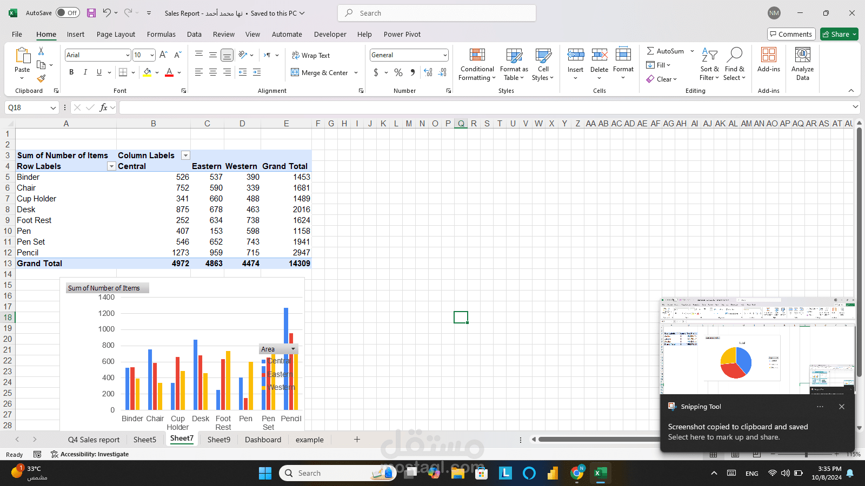865x486 pixels.
Task: Toggle the AutoSave switch
Action: pyautogui.click(x=68, y=13)
